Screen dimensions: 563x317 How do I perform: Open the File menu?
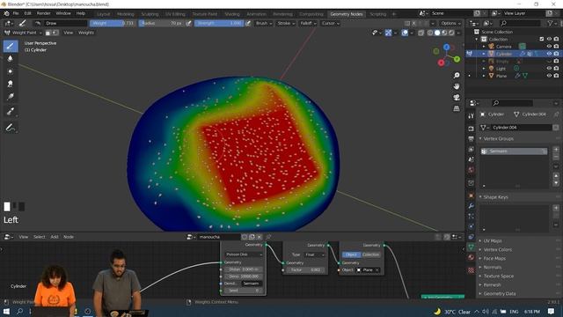tap(16, 13)
